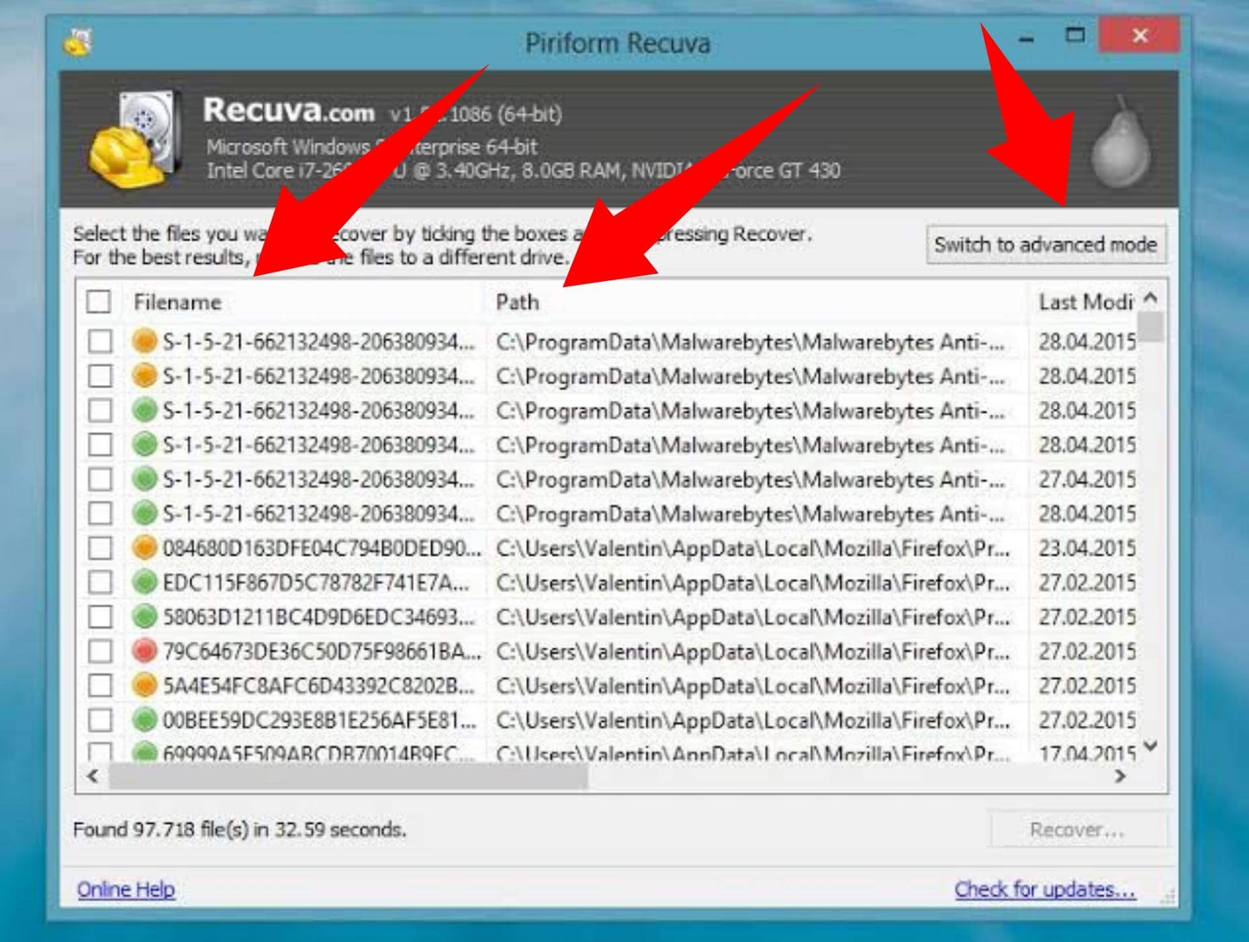
Task: Click the orange status dot beside 5A4E54FC8AFC6D43392C8202B
Action: [144, 686]
